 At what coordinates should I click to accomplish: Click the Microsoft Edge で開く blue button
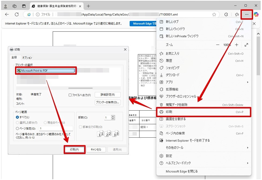pos(143,24)
